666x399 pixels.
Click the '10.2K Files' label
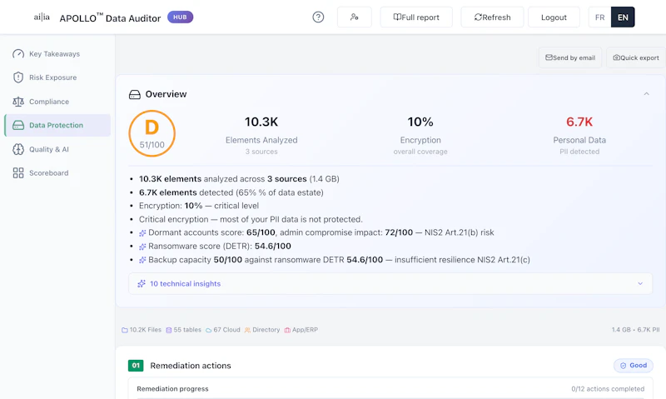(x=146, y=330)
